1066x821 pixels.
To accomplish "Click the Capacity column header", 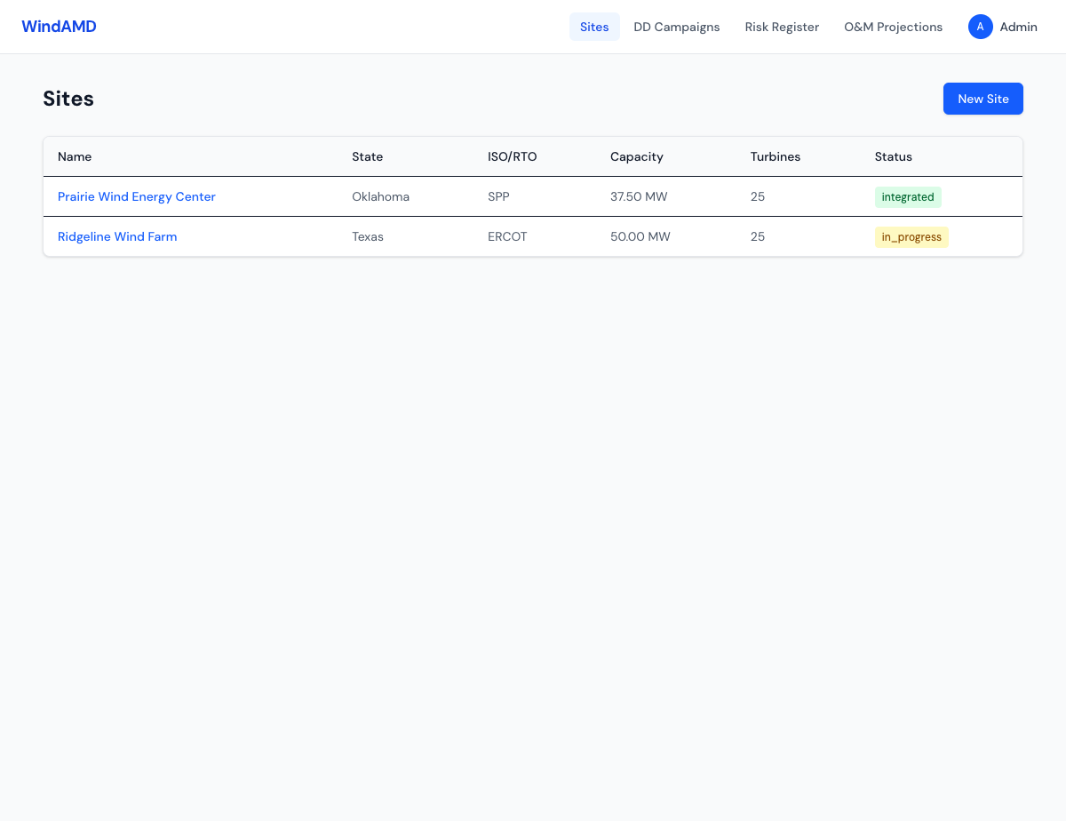I will 636,156.
